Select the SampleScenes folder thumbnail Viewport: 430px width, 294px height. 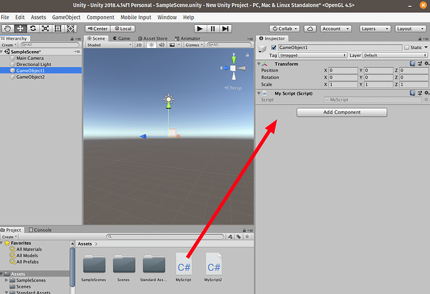click(x=94, y=264)
